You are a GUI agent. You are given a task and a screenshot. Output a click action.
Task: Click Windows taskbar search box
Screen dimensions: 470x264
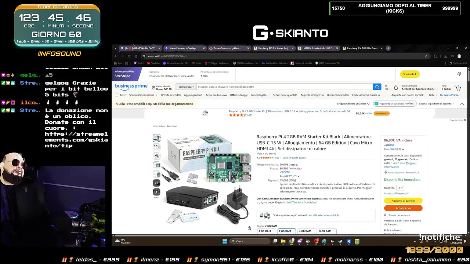250,241
